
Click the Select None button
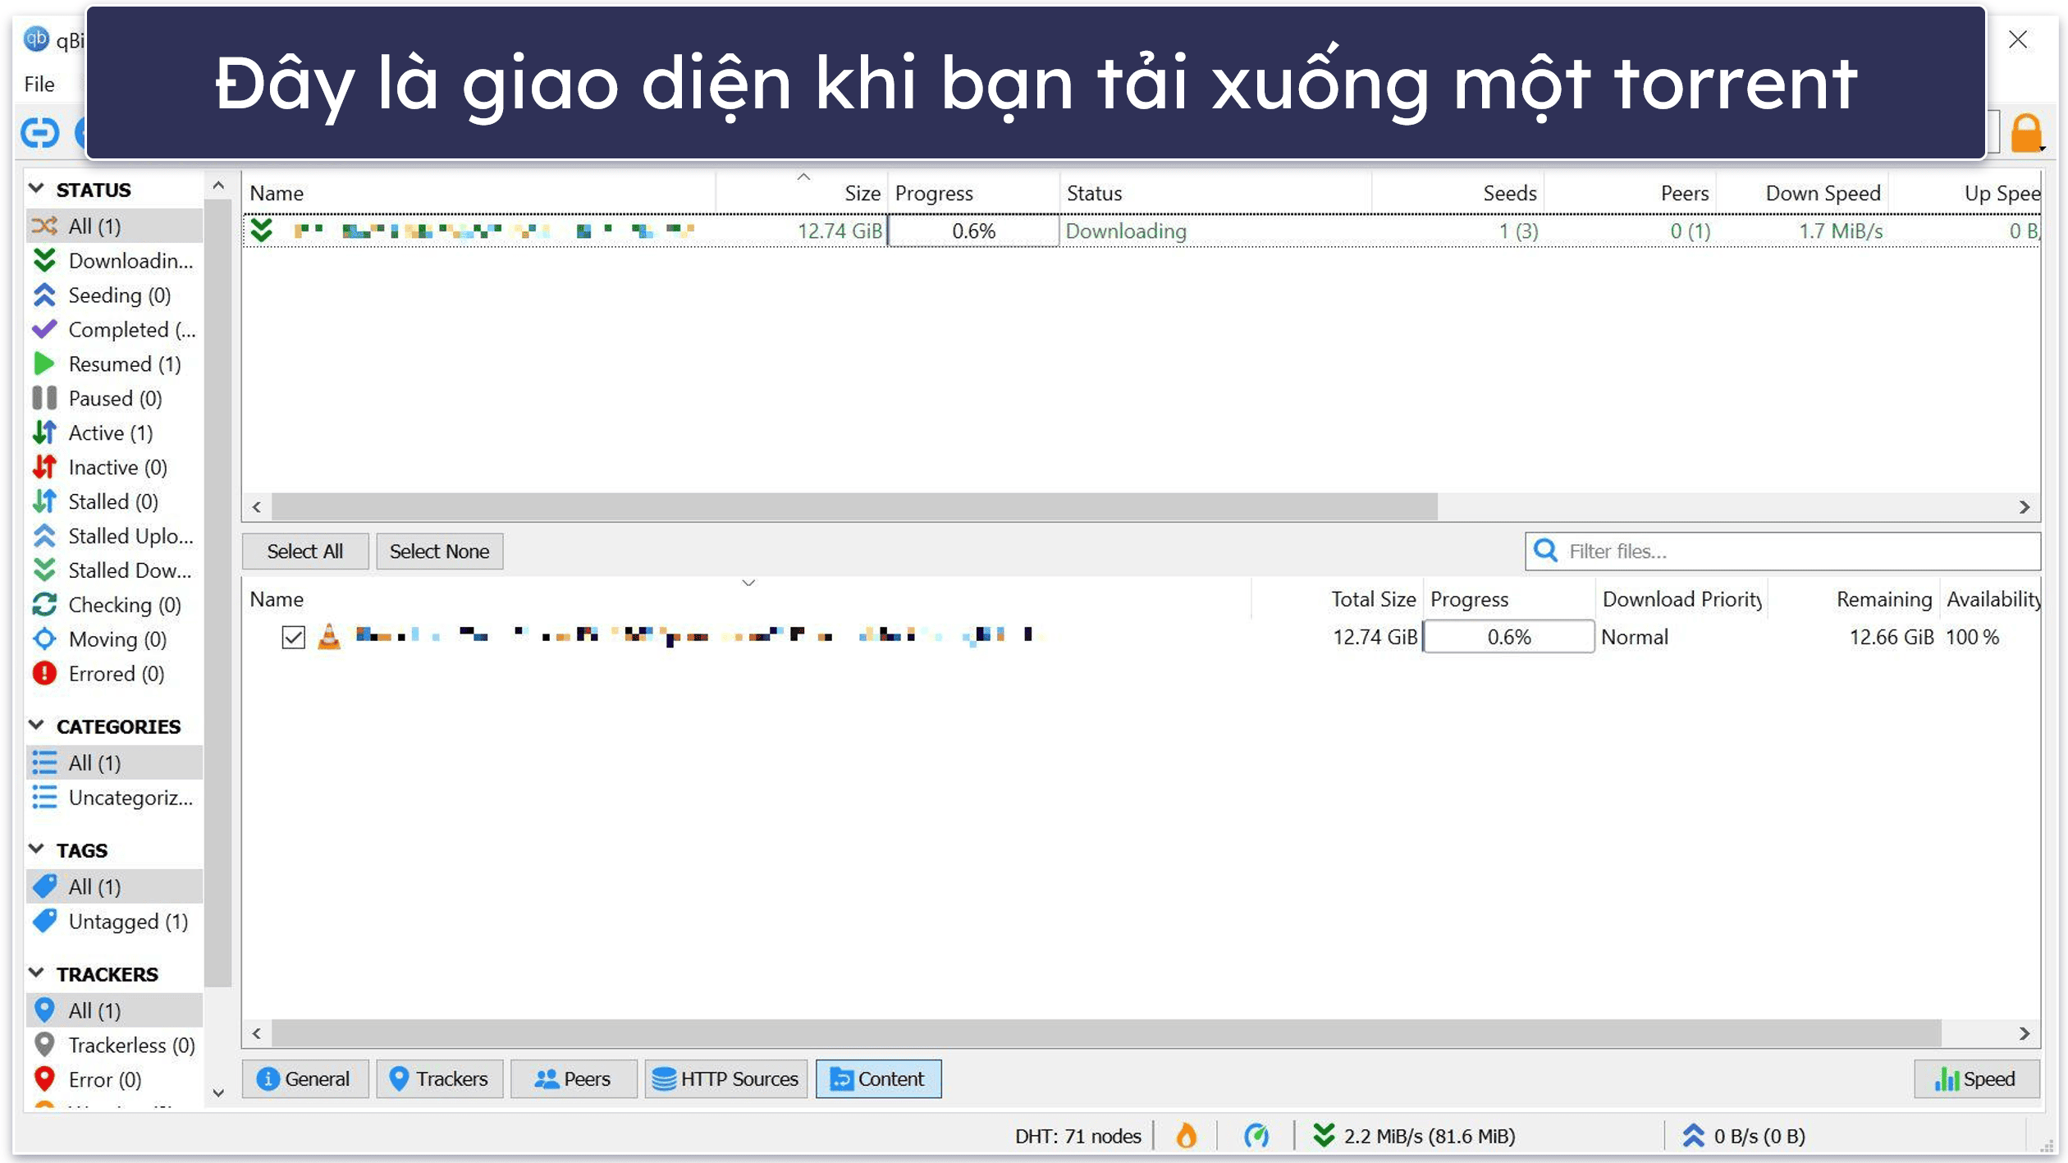[x=439, y=551]
